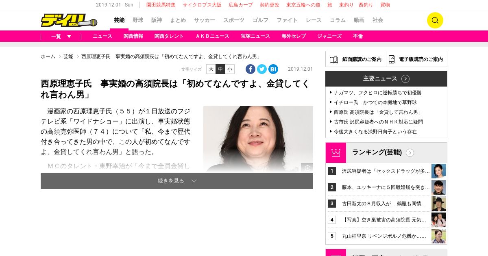The image size is (488, 256).
Task: Open headline イチロー氏 かつての本拠地で草野球
Action: [375, 102]
